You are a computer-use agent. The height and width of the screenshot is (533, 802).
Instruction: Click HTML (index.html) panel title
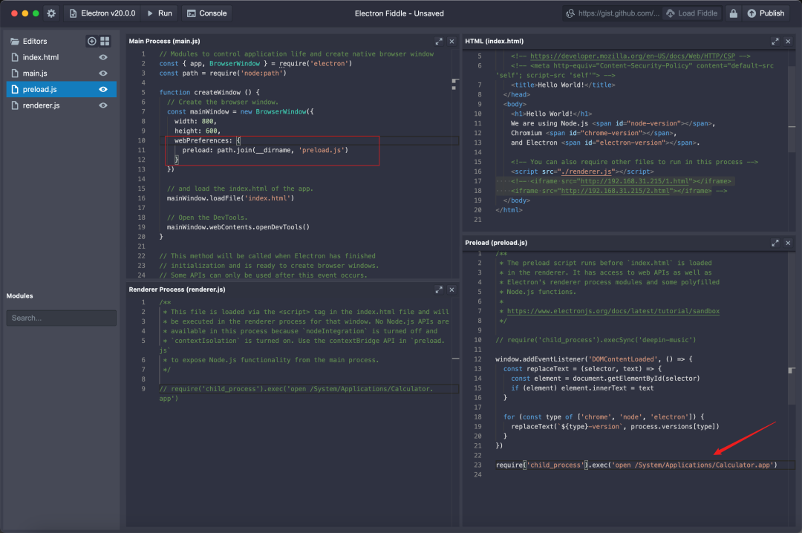pyautogui.click(x=494, y=41)
